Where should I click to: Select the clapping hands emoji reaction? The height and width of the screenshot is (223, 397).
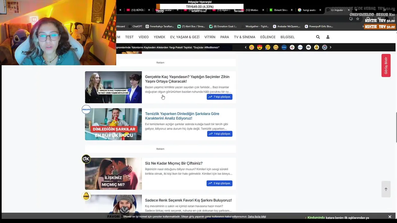[252, 47]
